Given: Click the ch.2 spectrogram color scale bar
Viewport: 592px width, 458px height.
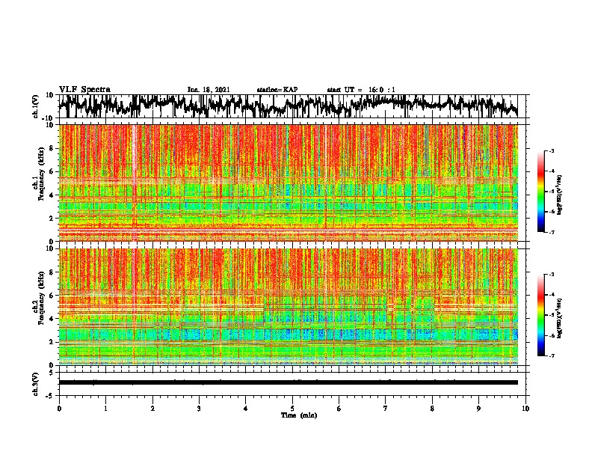Looking at the screenshot, I should click(540, 315).
